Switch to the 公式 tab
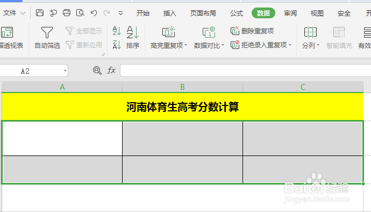This screenshot has height=212, width=371. (237, 13)
